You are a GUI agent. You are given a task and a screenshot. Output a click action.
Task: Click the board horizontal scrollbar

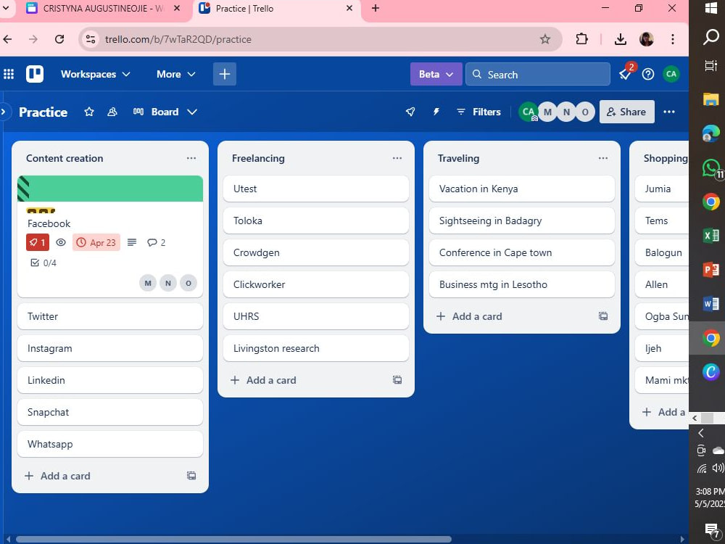coord(233,540)
